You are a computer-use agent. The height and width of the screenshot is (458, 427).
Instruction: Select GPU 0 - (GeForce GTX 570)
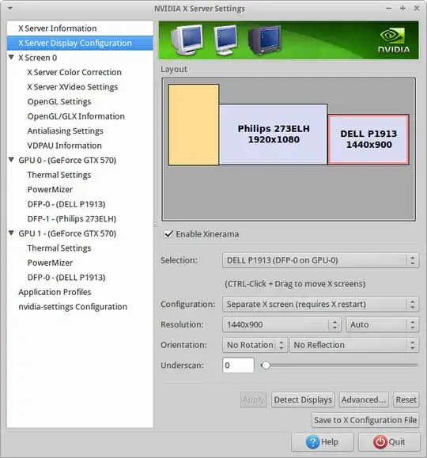[x=67, y=160]
